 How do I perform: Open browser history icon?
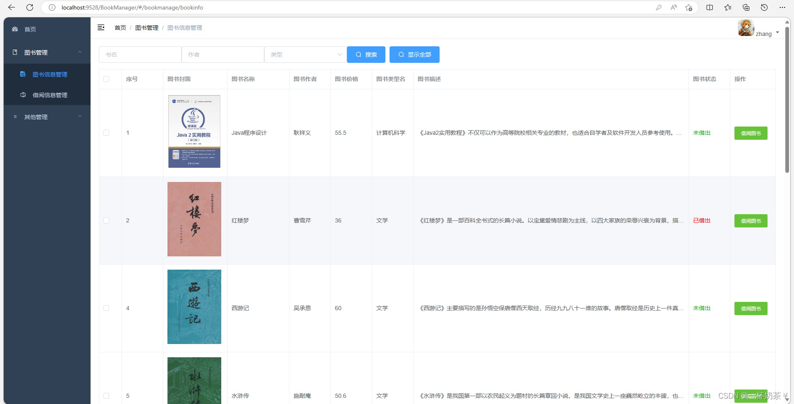pos(764,7)
